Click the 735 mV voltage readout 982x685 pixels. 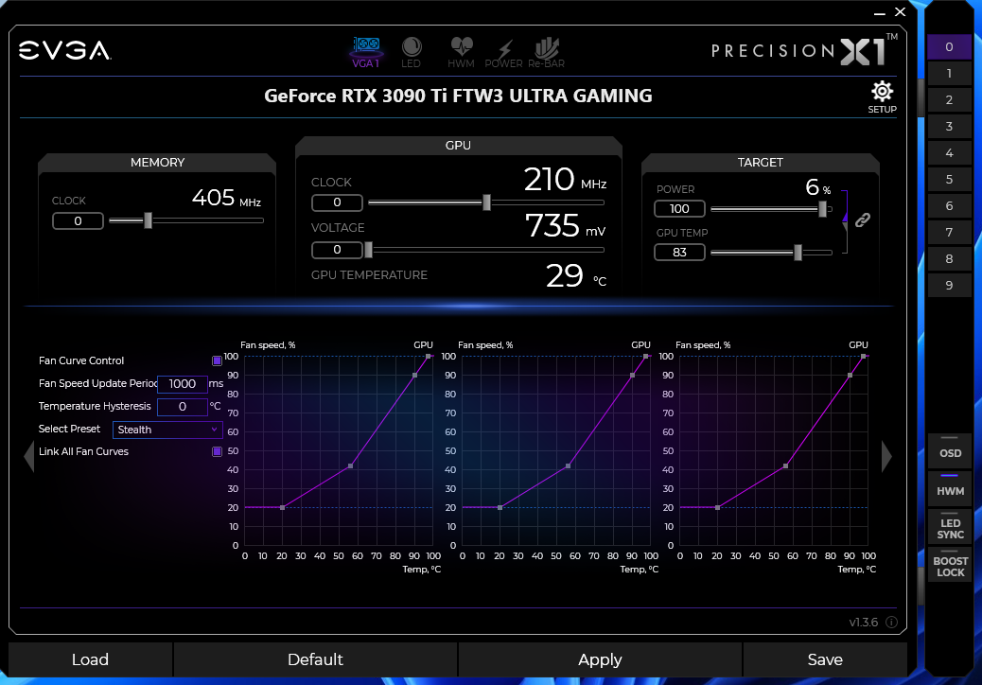click(x=565, y=225)
